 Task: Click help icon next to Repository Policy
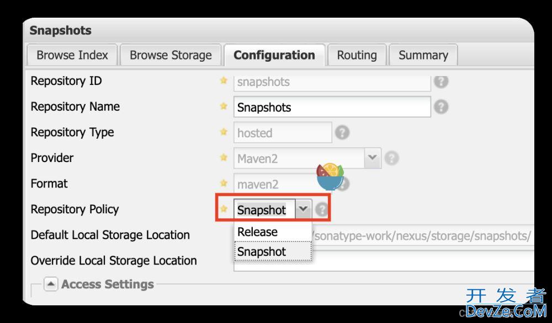tap(321, 210)
